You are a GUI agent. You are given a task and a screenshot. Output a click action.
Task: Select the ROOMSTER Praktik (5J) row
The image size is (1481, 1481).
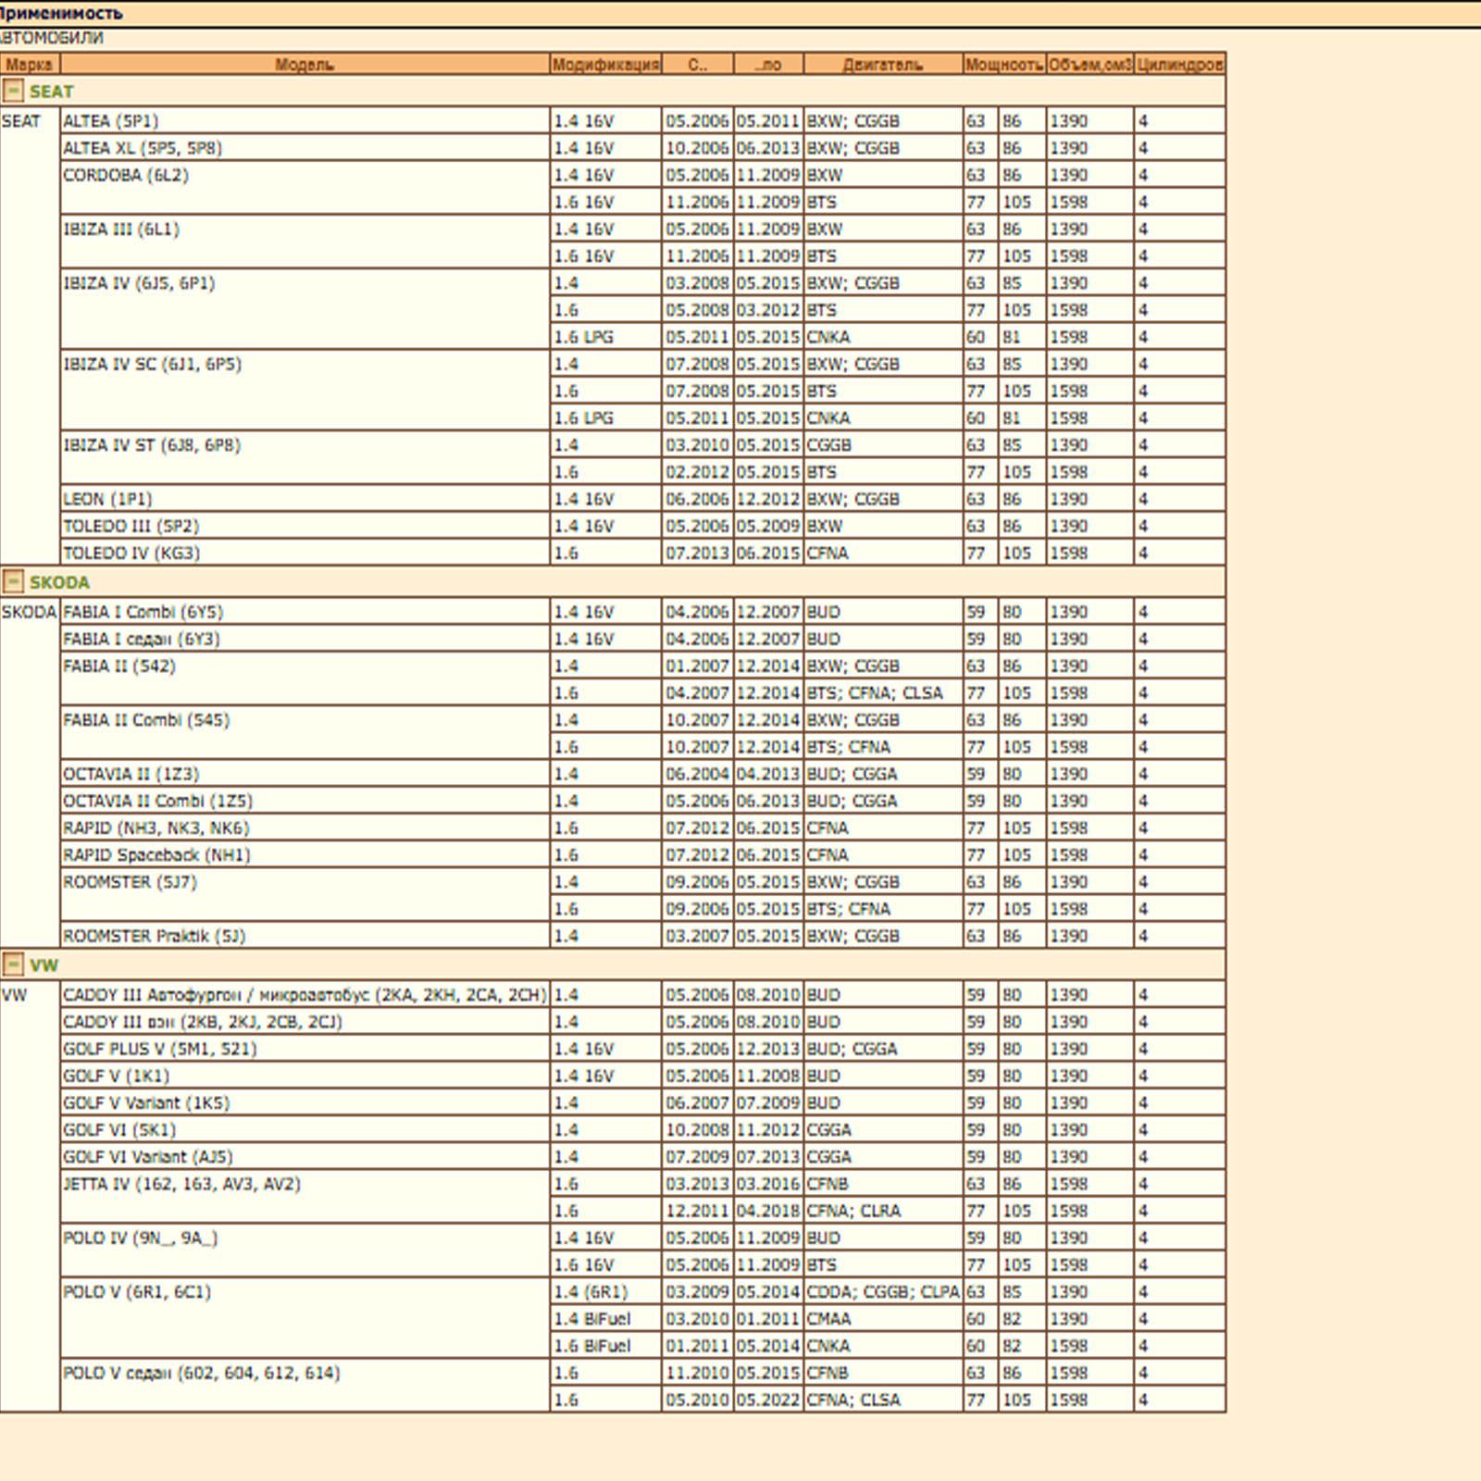point(154,936)
